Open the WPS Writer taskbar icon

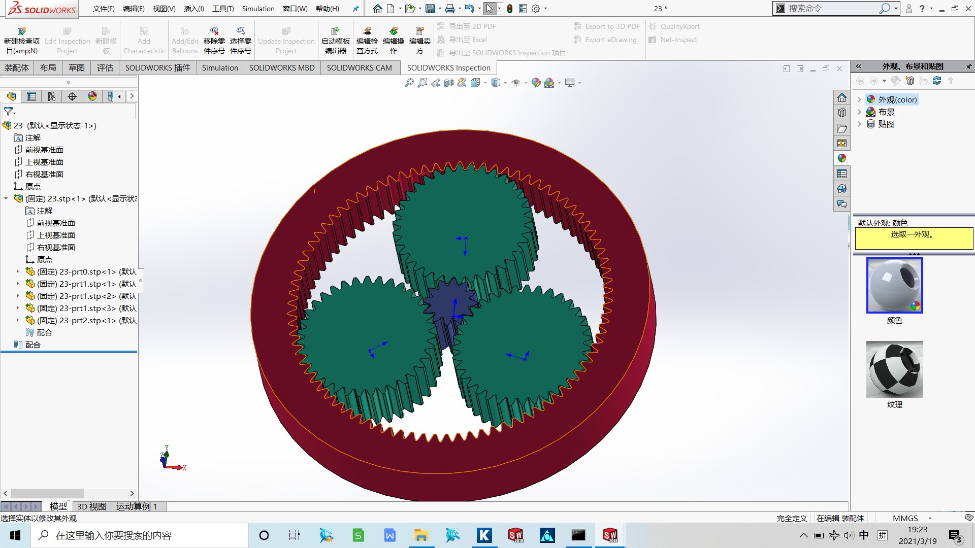tap(389, 535)
